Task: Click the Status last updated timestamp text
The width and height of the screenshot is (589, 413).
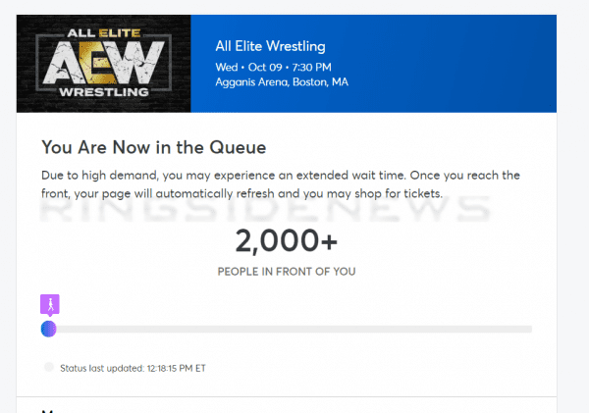Action: point(133,368)
